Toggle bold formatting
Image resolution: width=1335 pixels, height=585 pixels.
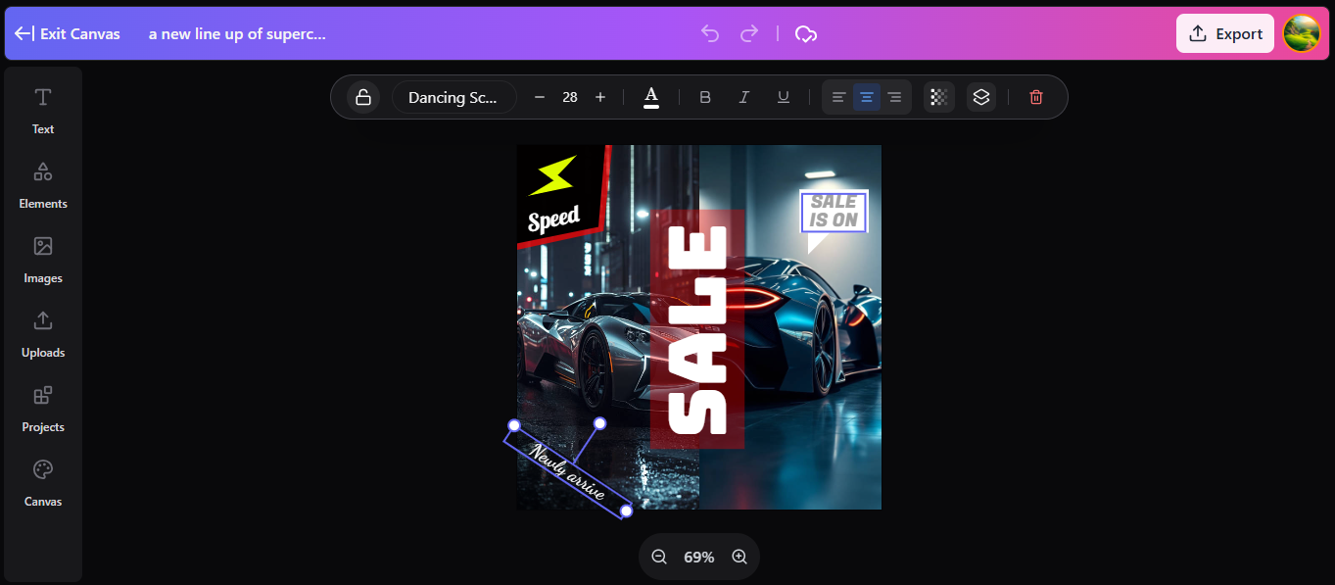click(705, 97)
